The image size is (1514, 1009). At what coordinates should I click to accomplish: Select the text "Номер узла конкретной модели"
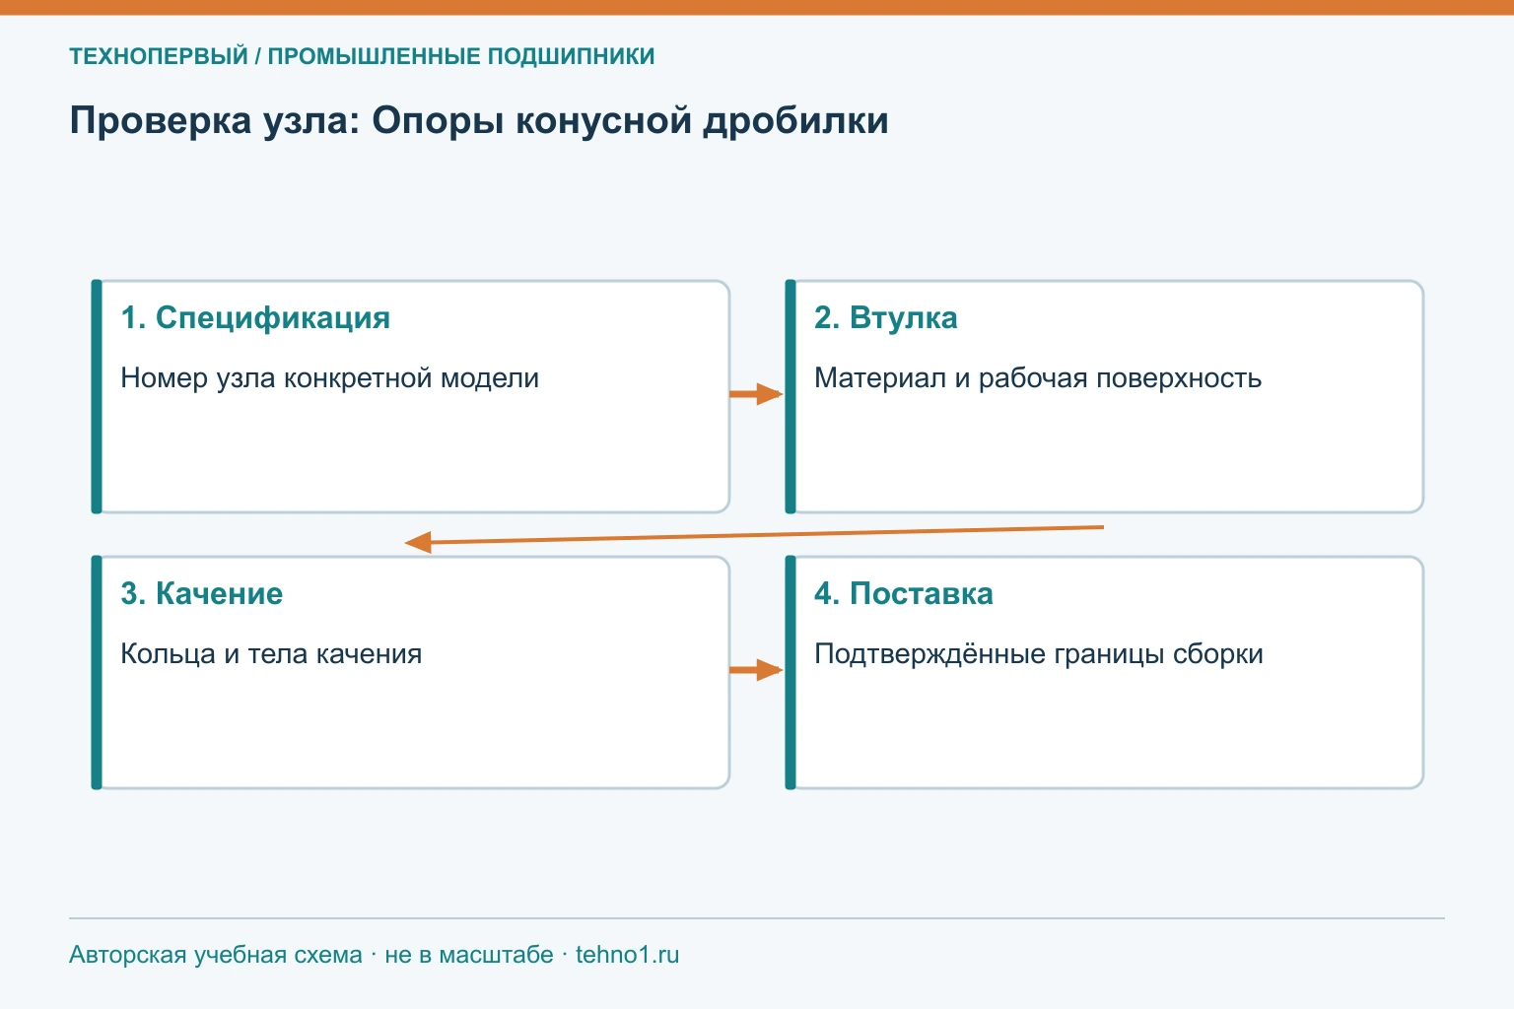tap(329, 378)
